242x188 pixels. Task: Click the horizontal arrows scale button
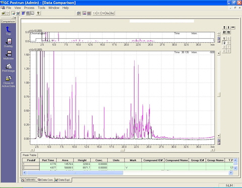tap(233, 27)
